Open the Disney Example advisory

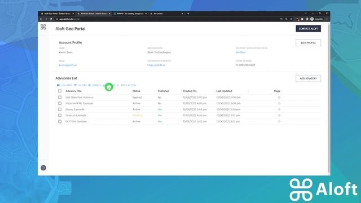pyautogui.click(x=75, y=109)
